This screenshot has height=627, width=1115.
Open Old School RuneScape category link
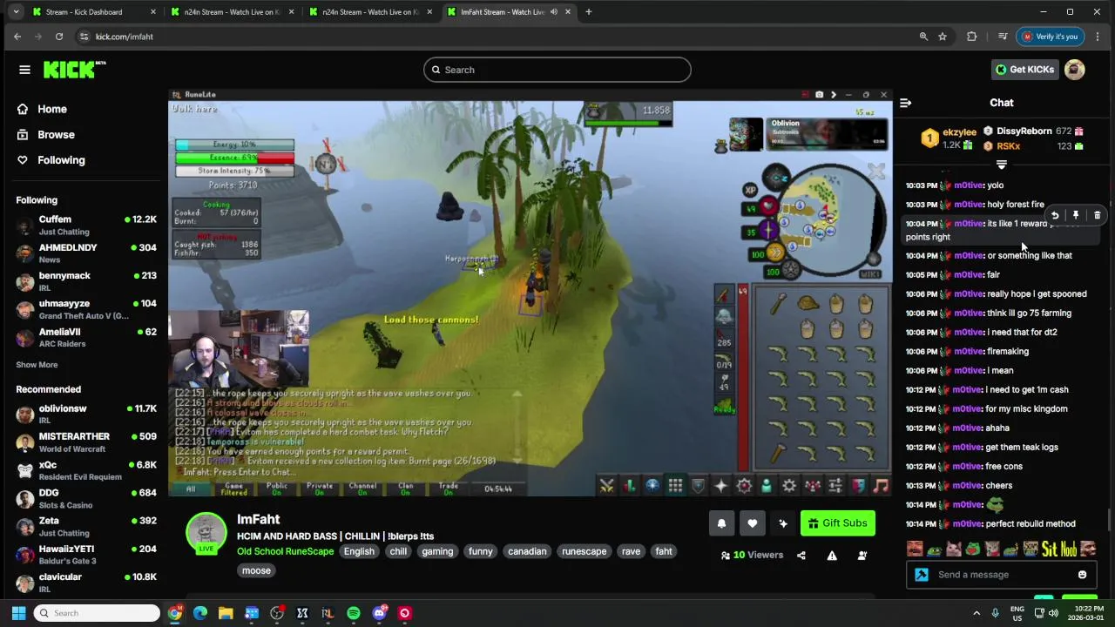pos(285,551)
